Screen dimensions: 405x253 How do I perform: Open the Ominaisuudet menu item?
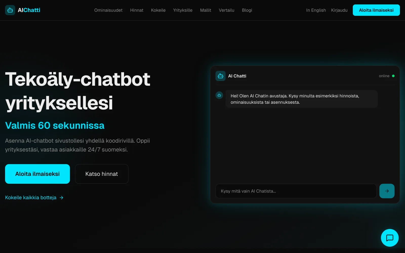click(x=108, y=10)
